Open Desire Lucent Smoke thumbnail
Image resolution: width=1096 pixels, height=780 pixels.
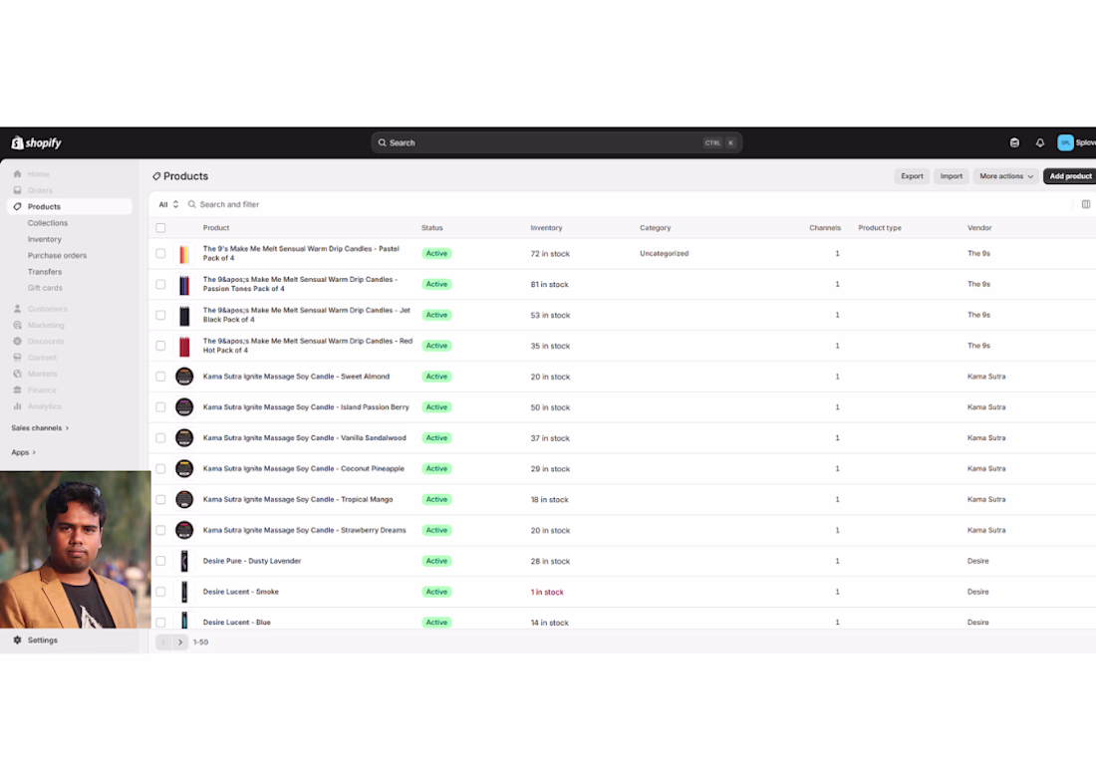[x=184, y=592]
